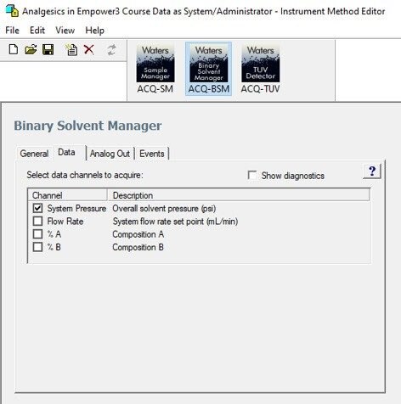This screenshot has width=401, height=404.
Task: Enable the % A channel checkbox
Action: [x=37, y=234]
